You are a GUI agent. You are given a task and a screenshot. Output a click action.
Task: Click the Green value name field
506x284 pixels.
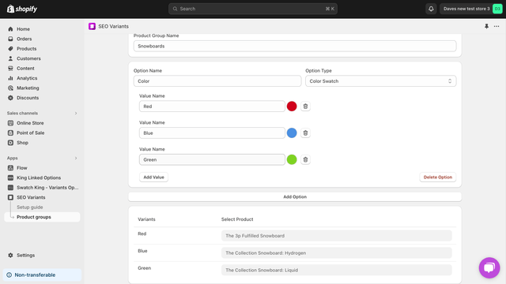[212, 159]
